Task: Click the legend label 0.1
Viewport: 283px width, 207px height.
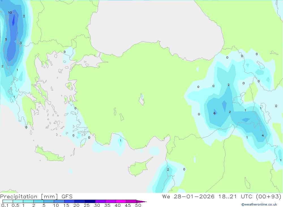Action: [5, 205]
